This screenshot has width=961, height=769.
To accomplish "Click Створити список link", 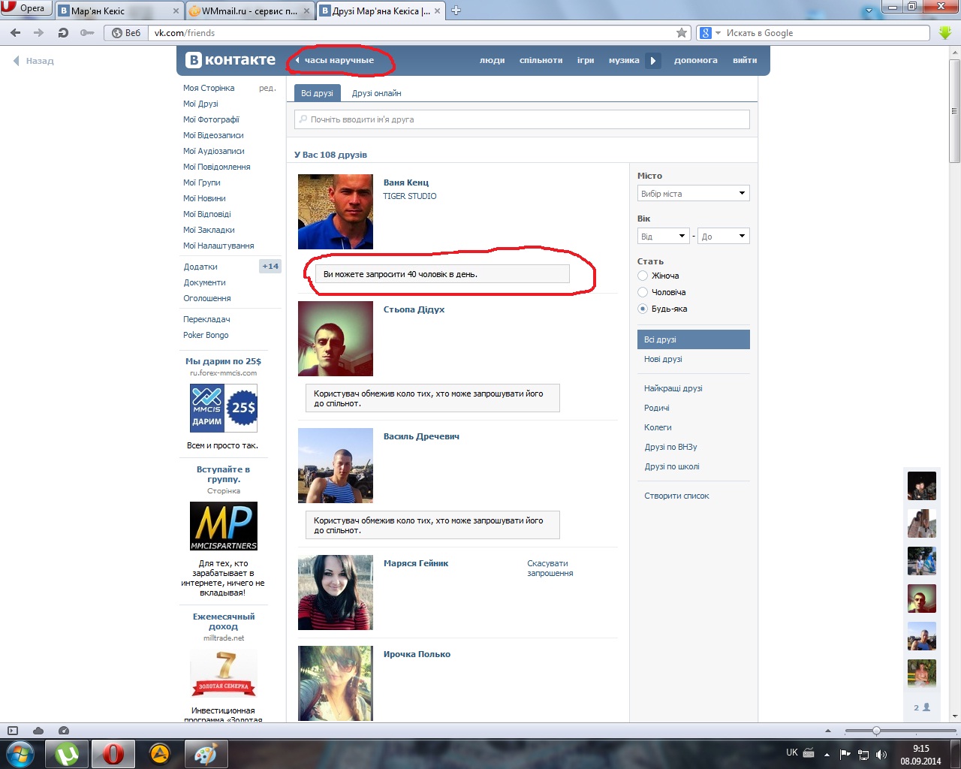I will (x=676, y=496).
